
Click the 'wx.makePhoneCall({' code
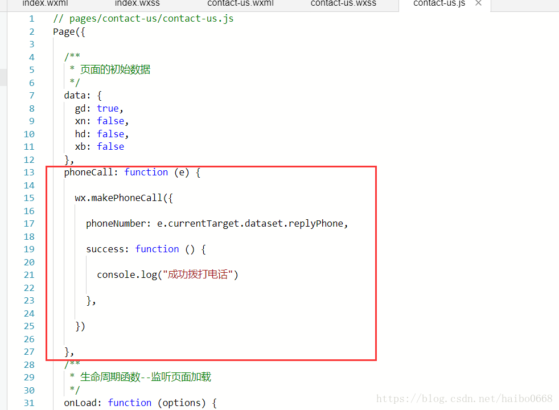[124, 198]
